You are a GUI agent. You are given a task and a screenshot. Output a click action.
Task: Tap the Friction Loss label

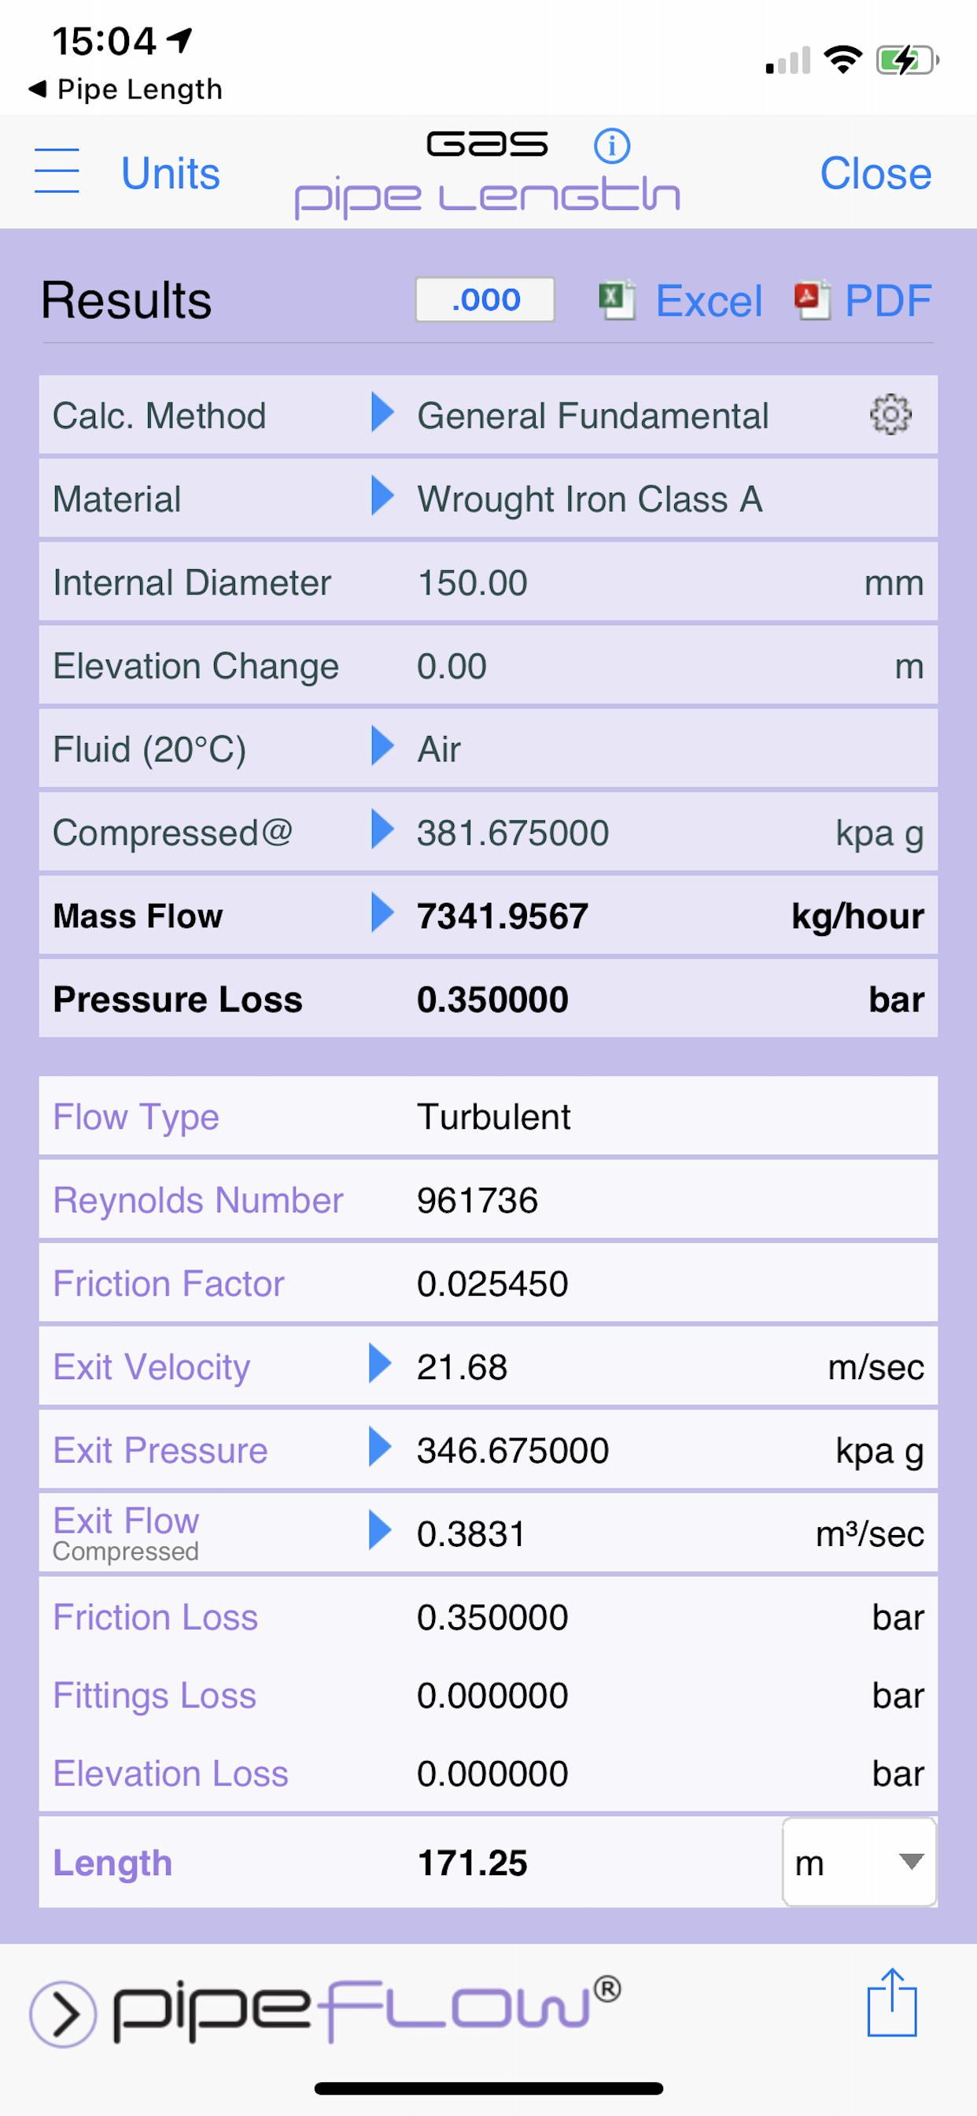(155, 1617)
